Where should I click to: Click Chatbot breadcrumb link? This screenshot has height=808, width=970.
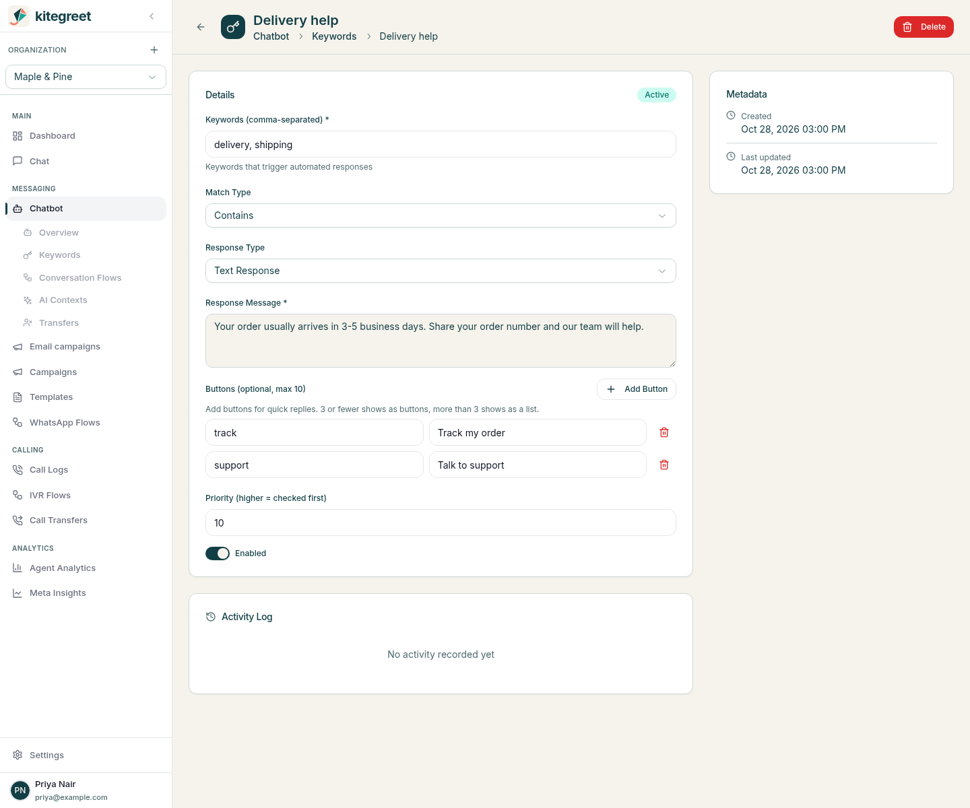[x=271, y=36]
